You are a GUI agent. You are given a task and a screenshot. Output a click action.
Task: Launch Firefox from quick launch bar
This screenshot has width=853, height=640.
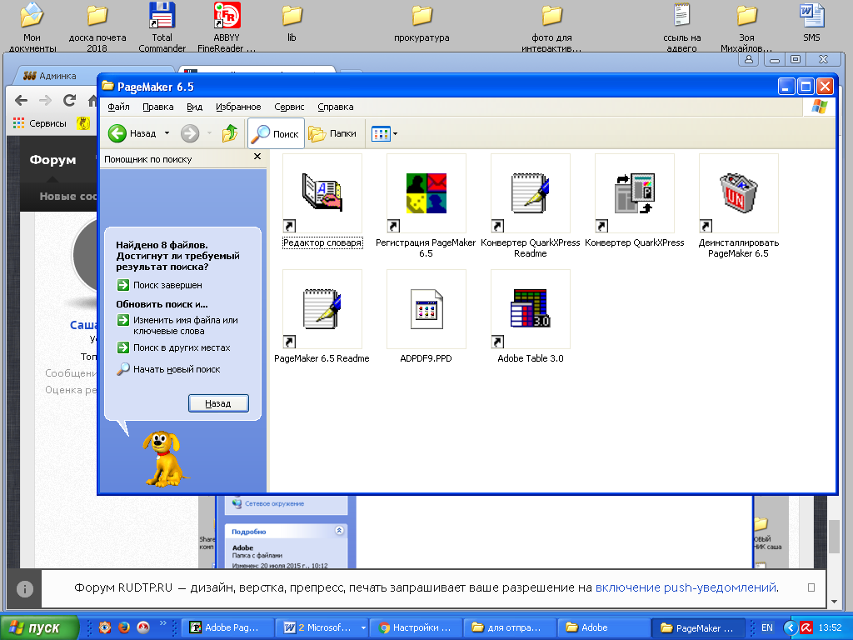124,627
